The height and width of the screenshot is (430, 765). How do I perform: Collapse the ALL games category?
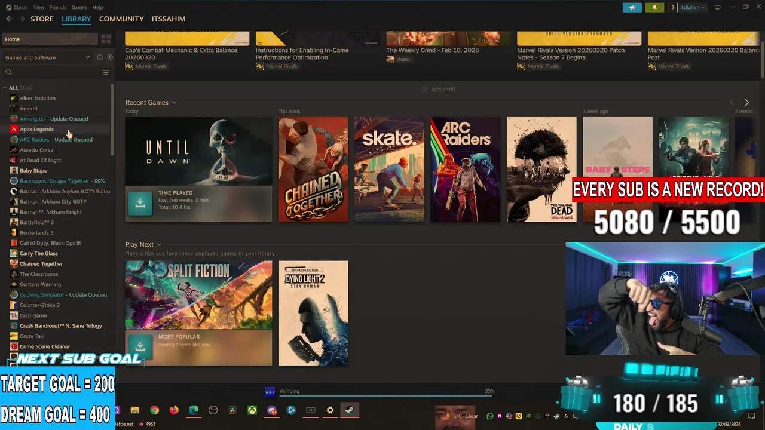[x=5, y=88]
